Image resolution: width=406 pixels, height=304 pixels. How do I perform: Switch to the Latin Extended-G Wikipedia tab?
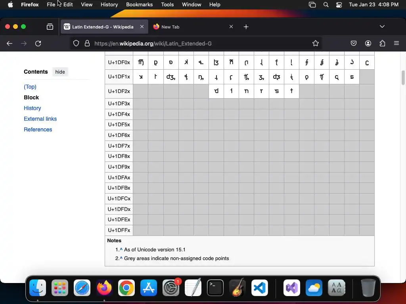point(104,27)
